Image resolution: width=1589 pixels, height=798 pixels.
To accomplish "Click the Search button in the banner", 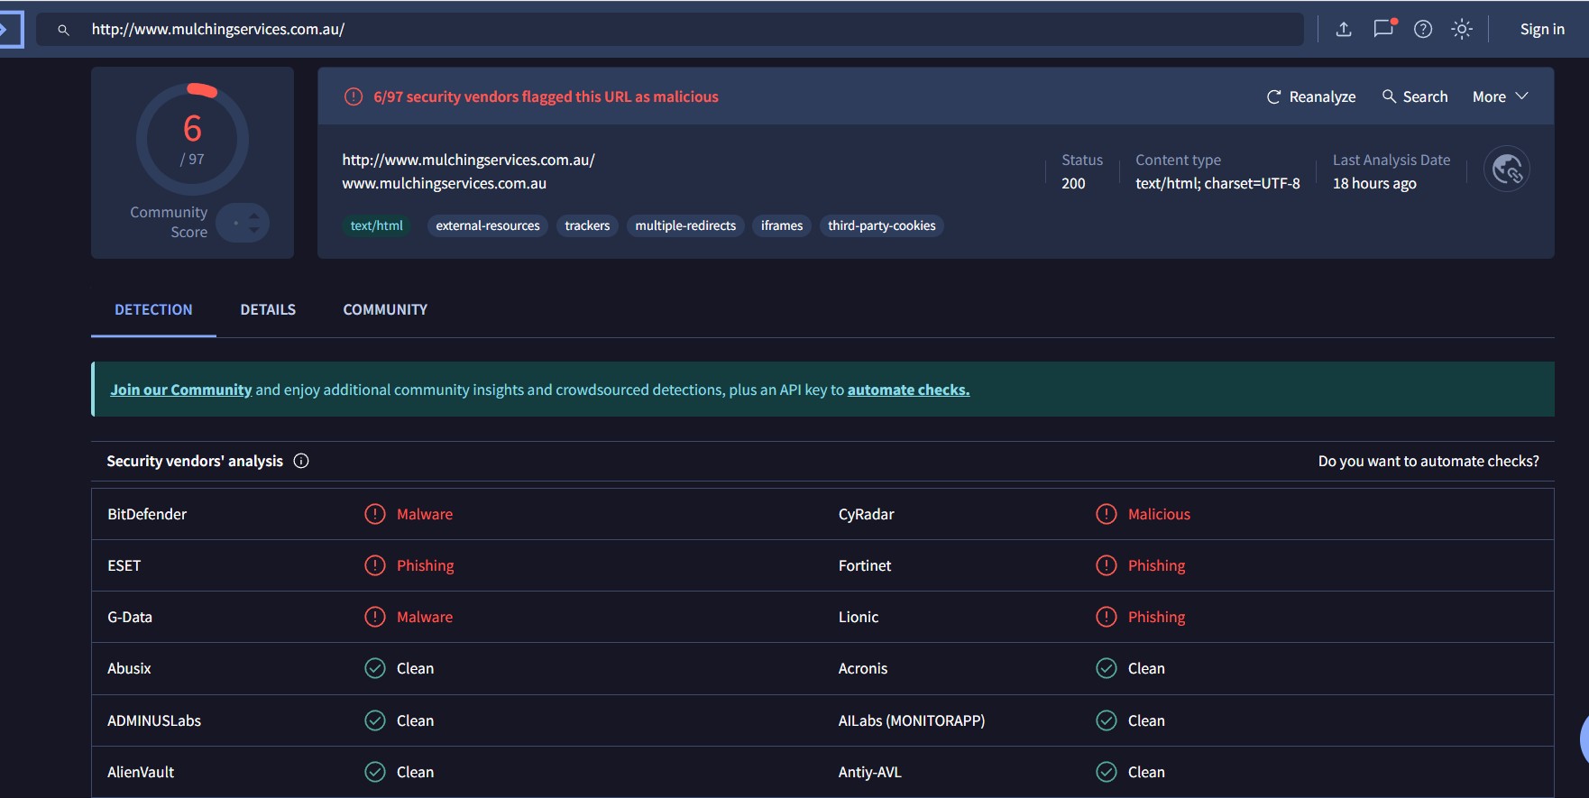I will click(1415, 96).
